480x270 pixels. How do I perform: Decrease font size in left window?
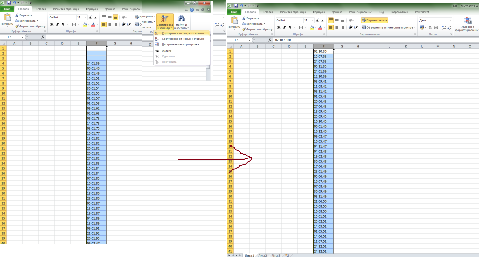[96, 17]
